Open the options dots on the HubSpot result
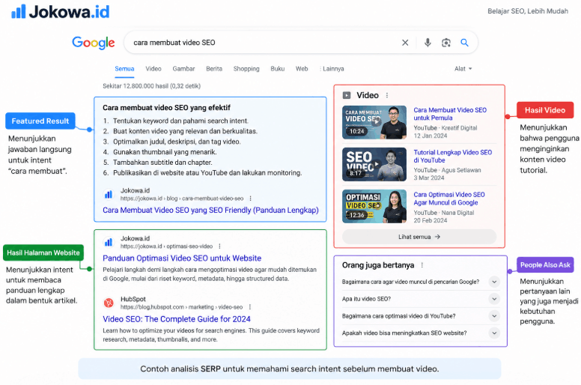 click(250, 307)
